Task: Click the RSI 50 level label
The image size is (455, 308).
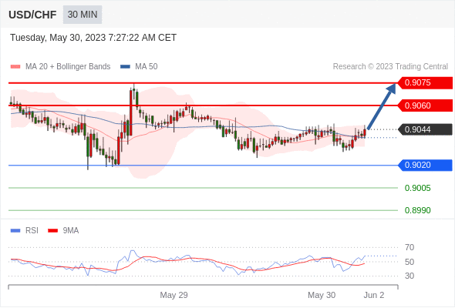Action: click(x=410, y=262)
